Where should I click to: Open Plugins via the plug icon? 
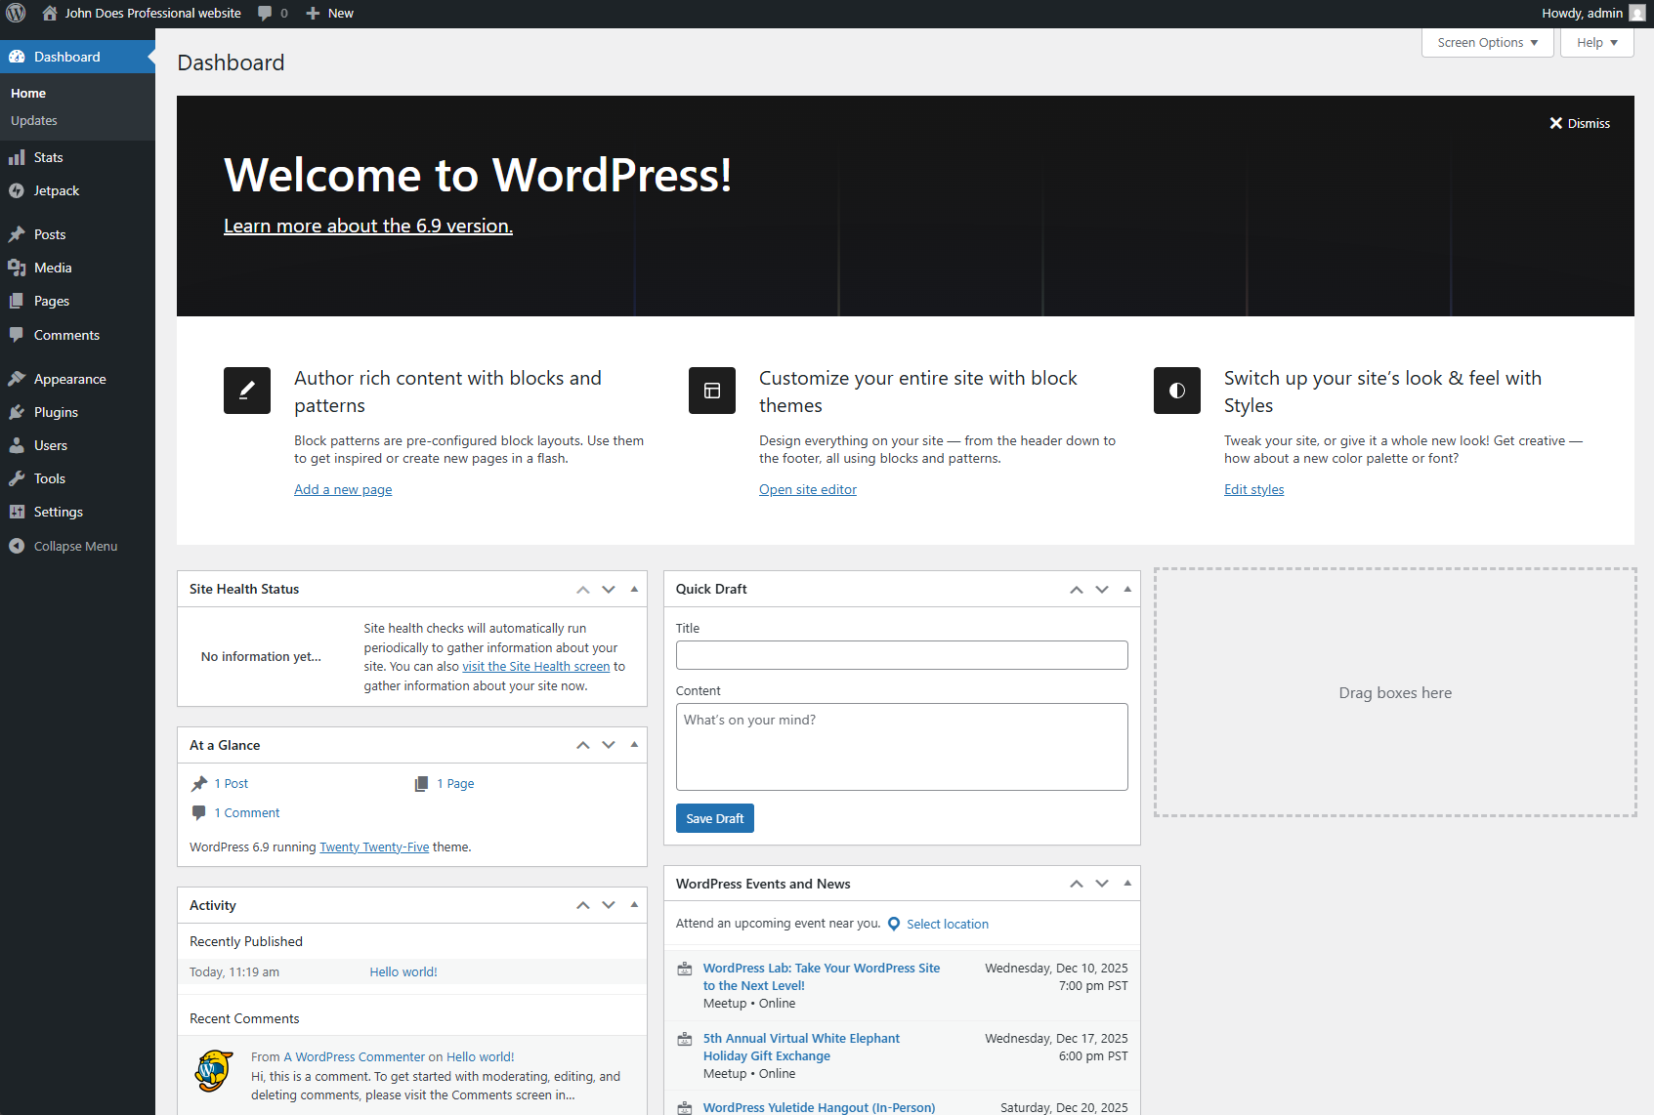pos(19,412)
